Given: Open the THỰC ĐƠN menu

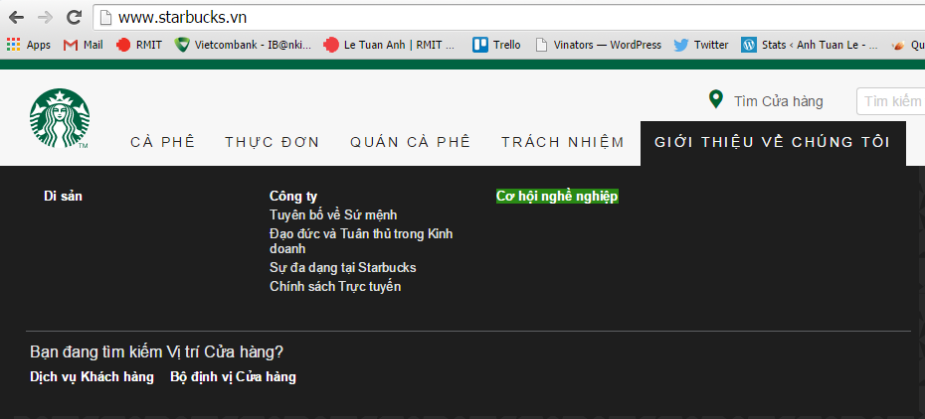Looking at the screenshot, I should (273, 142).
